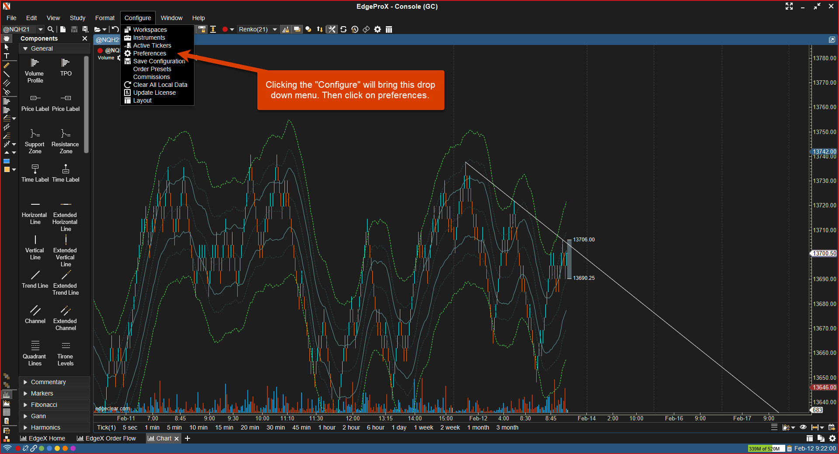The image size is (839, 454).
Task: Select the Tick(1) timeframe
Action: click(106, 427)
